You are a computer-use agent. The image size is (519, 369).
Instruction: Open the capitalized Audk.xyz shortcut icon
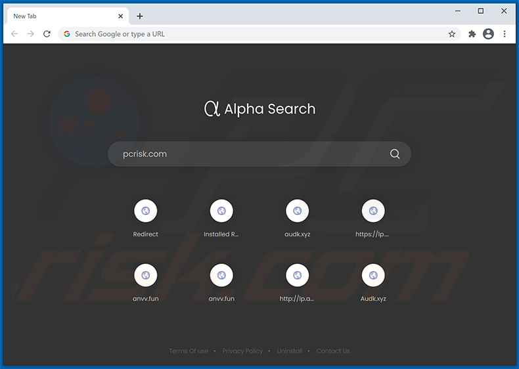373,275
